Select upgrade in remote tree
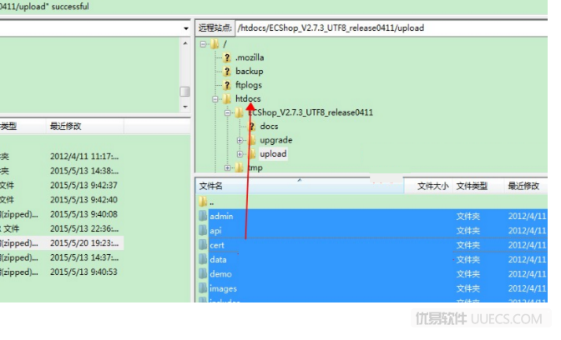This screenshot has height=340, width=561. click(x=275, y=140)
